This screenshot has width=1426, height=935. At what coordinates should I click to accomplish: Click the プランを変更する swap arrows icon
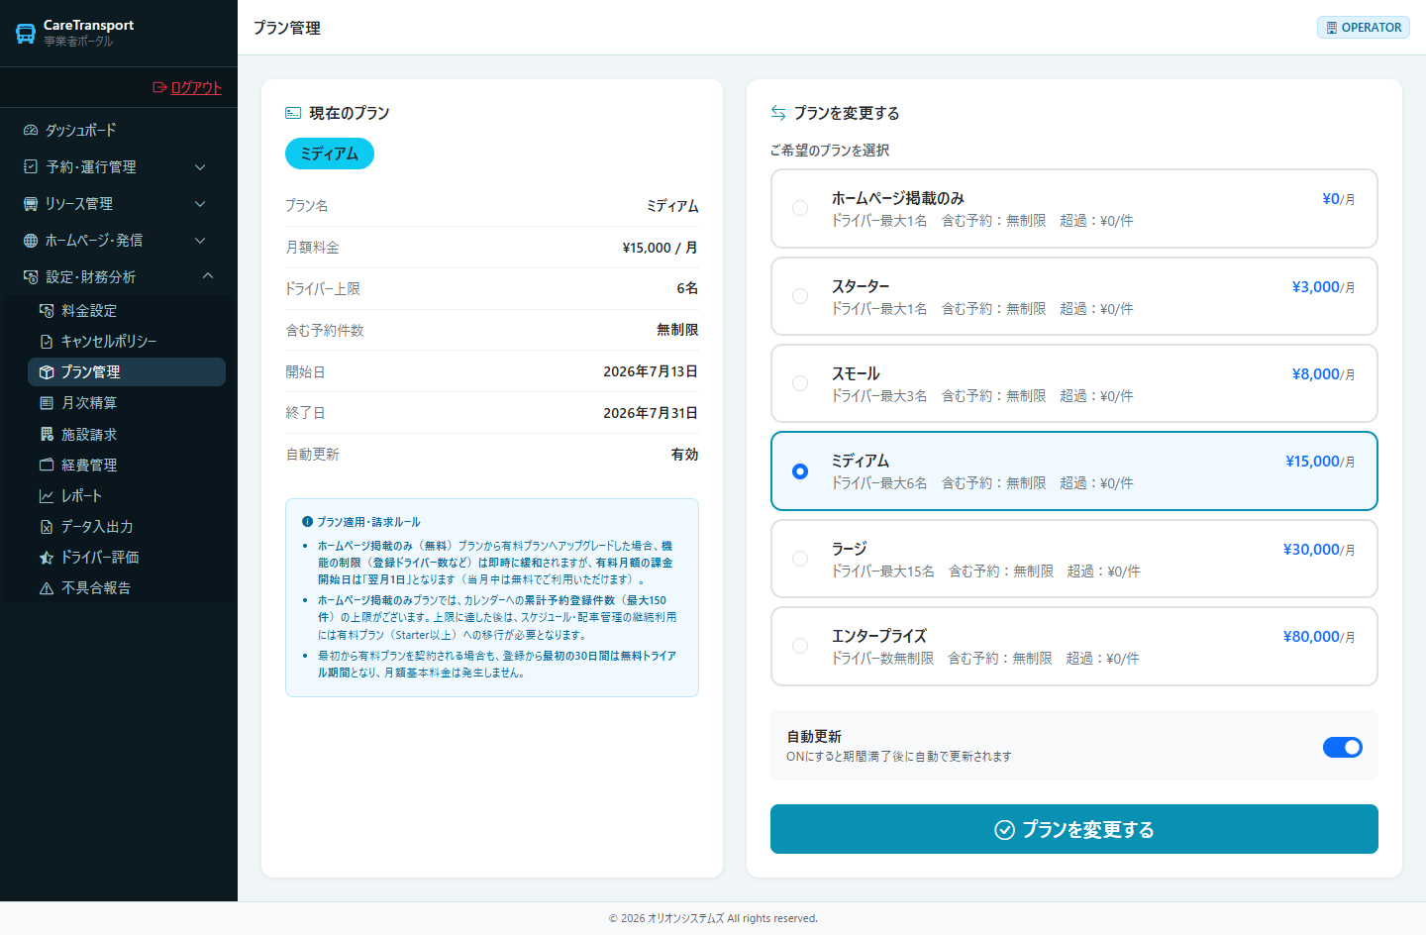[x=778, y=113]
